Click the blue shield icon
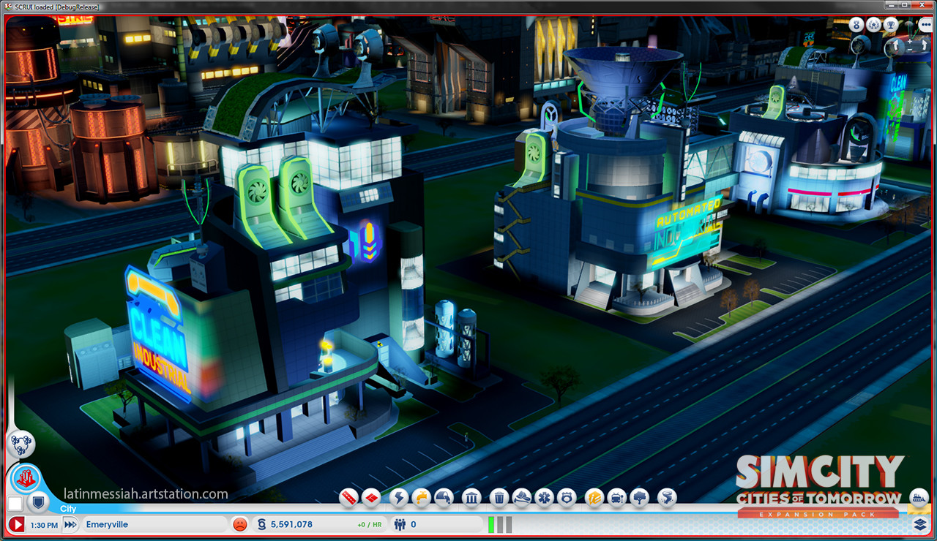 click(x=38, y=503)
